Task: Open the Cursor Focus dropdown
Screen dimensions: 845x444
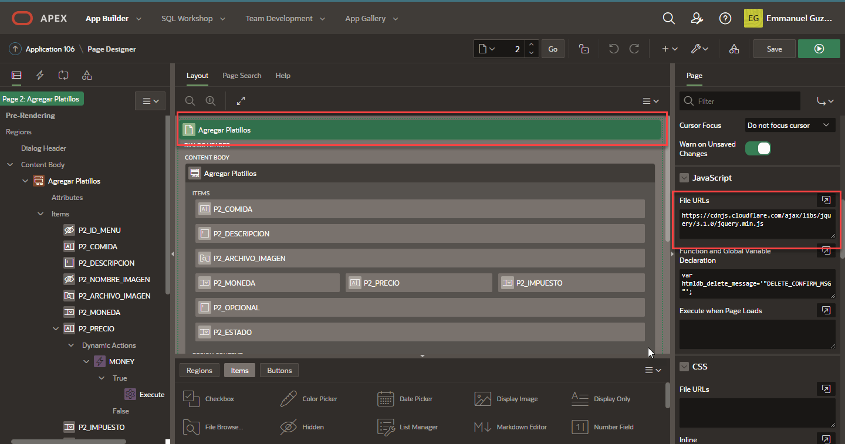Action: [790, 126]
